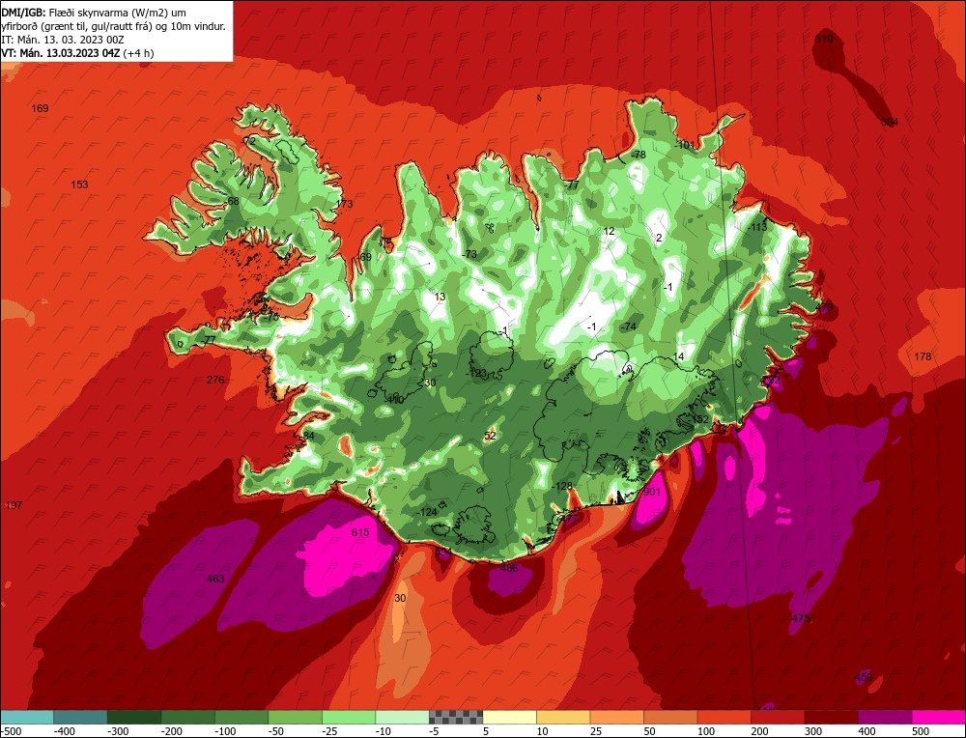
Task: Click the 'IT: Mán. 13. 03. 2023 00Z' line
Action: click(x=63, y=40)
